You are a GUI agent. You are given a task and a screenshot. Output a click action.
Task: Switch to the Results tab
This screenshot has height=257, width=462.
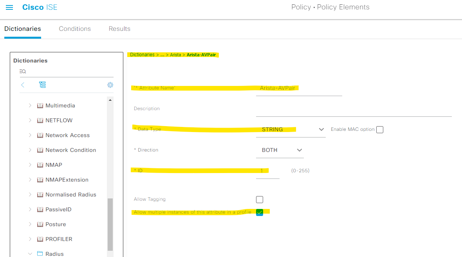tap(119, 29)
